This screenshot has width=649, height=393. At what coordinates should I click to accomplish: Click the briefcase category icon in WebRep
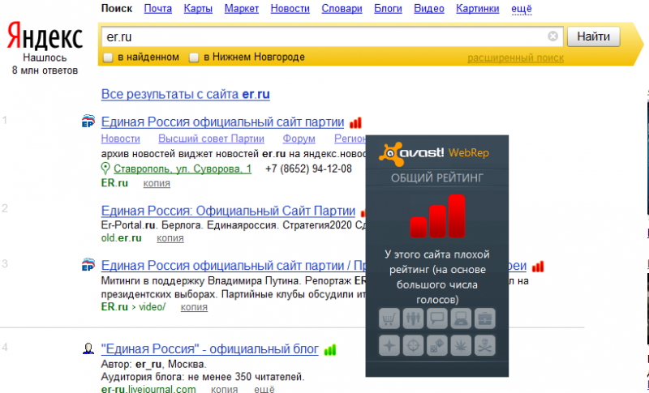pyautogui.click(x=485, y=318)
